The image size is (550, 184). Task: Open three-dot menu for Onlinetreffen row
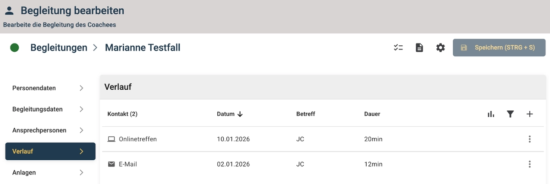tap(529, 139)
